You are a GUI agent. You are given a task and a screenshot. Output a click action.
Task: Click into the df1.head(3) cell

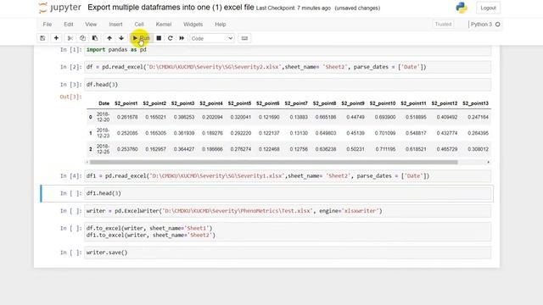click(x=288, y=193)
